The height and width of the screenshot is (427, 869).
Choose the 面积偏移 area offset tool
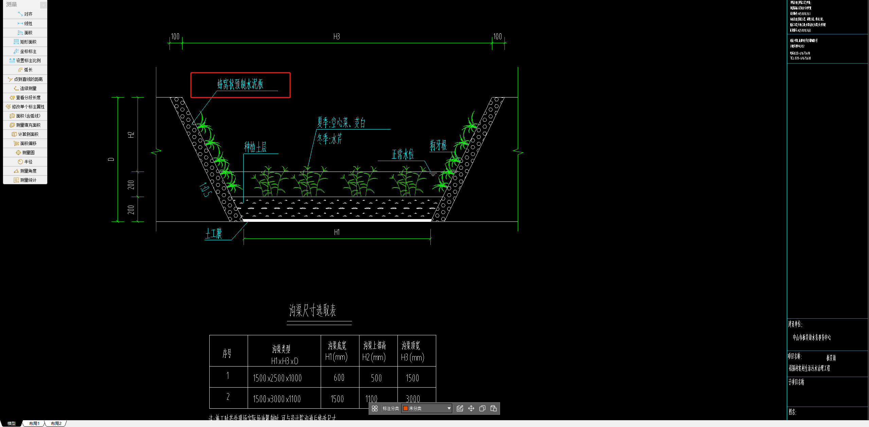(x=25, y=143)
